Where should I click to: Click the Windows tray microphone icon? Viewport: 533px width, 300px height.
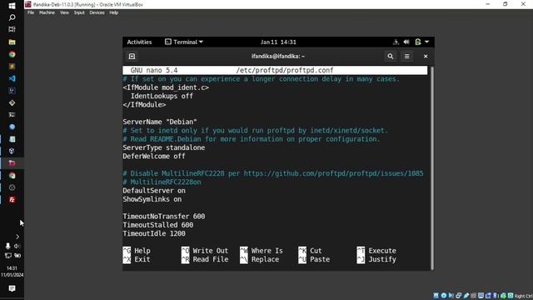[7, 246]
